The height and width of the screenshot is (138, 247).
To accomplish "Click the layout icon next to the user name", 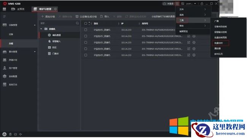I will pyautogui.click(x=183, y=4).
